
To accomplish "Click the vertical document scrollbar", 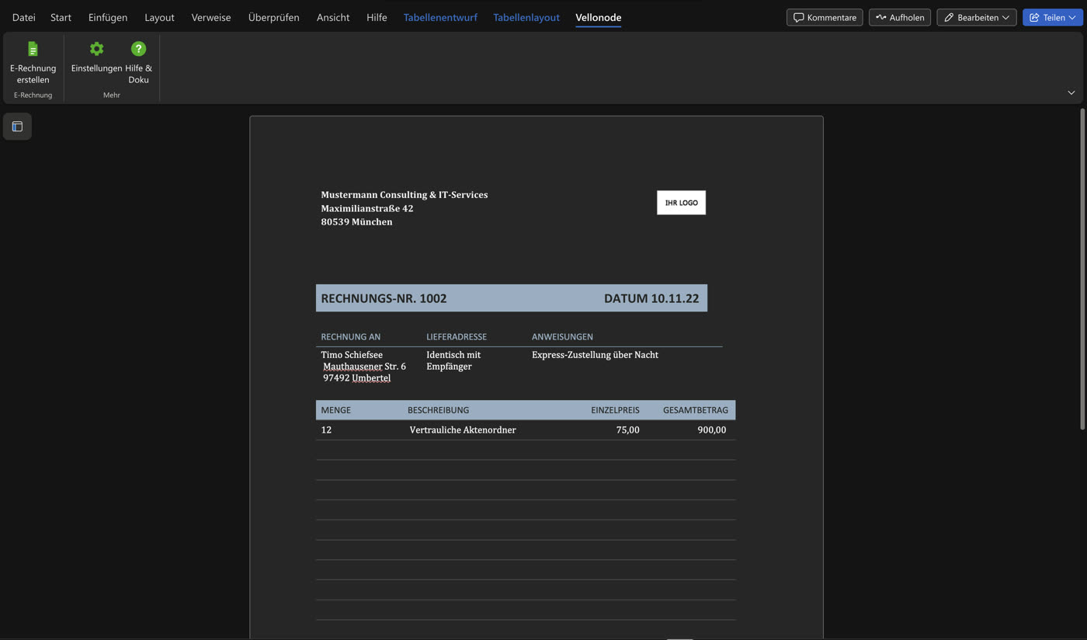I will click(x=1082, y=269).
